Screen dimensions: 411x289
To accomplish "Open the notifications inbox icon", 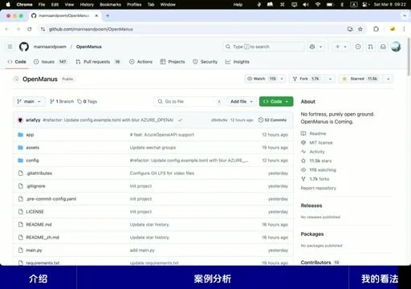I will [383, 47].
